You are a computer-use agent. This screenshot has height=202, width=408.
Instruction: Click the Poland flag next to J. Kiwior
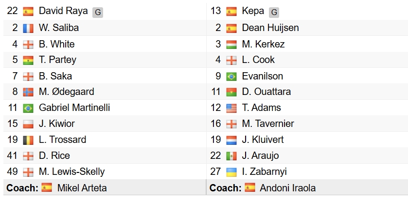(x=28, y=124)
